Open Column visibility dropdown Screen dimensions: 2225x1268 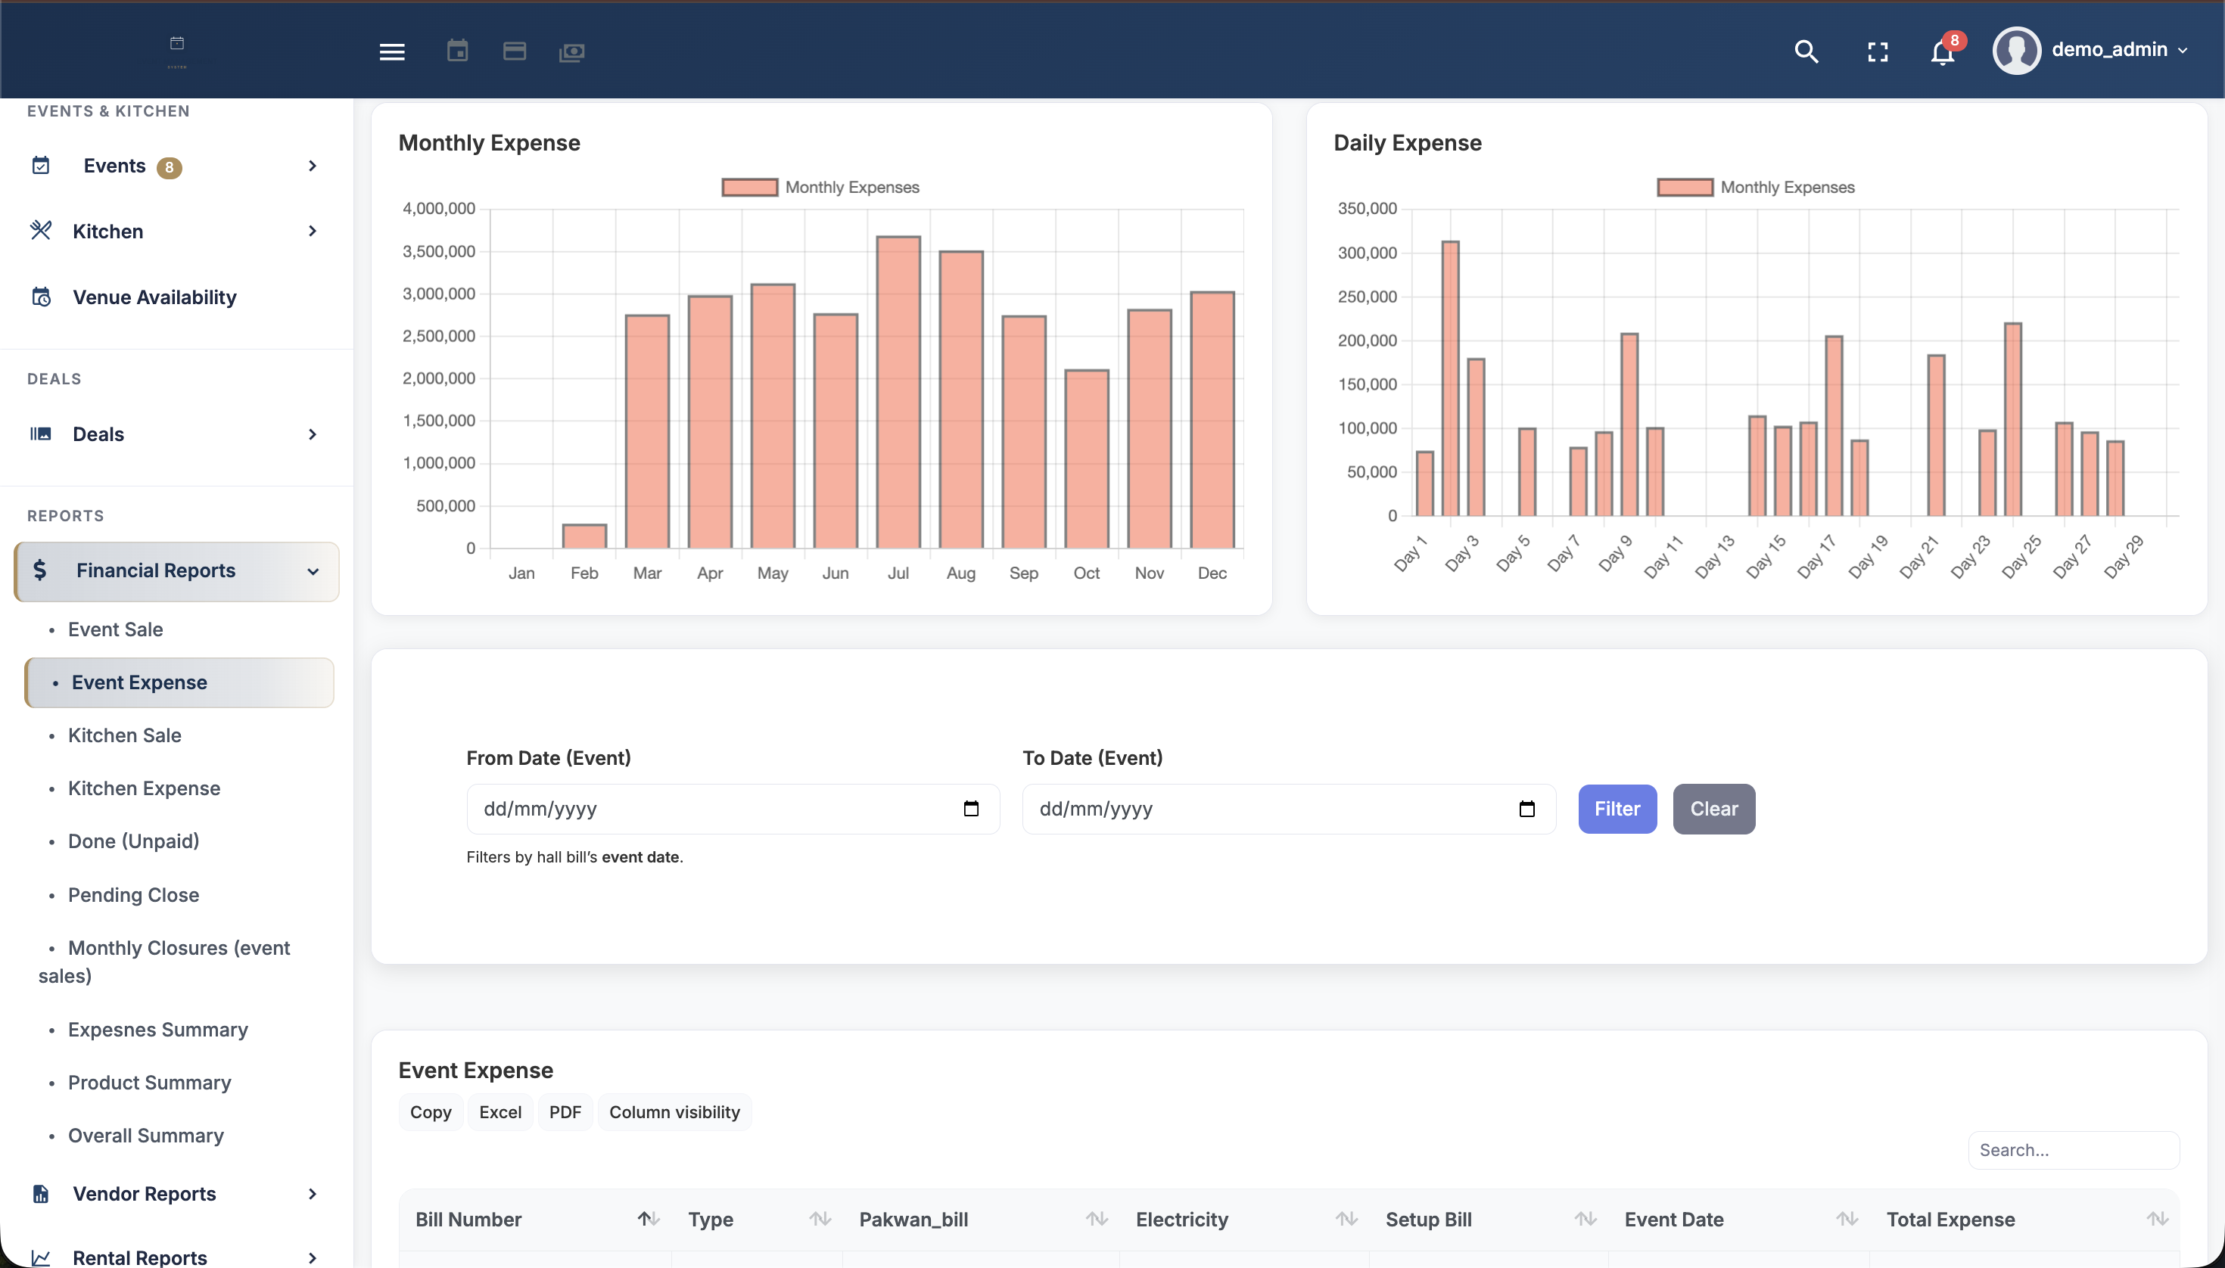click(x=674, y=1111)
